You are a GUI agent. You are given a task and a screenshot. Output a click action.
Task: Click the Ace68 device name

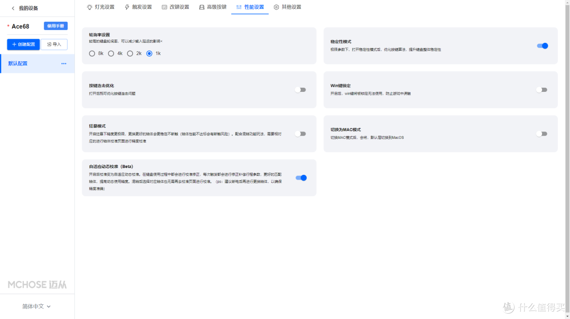coord(21,26)
